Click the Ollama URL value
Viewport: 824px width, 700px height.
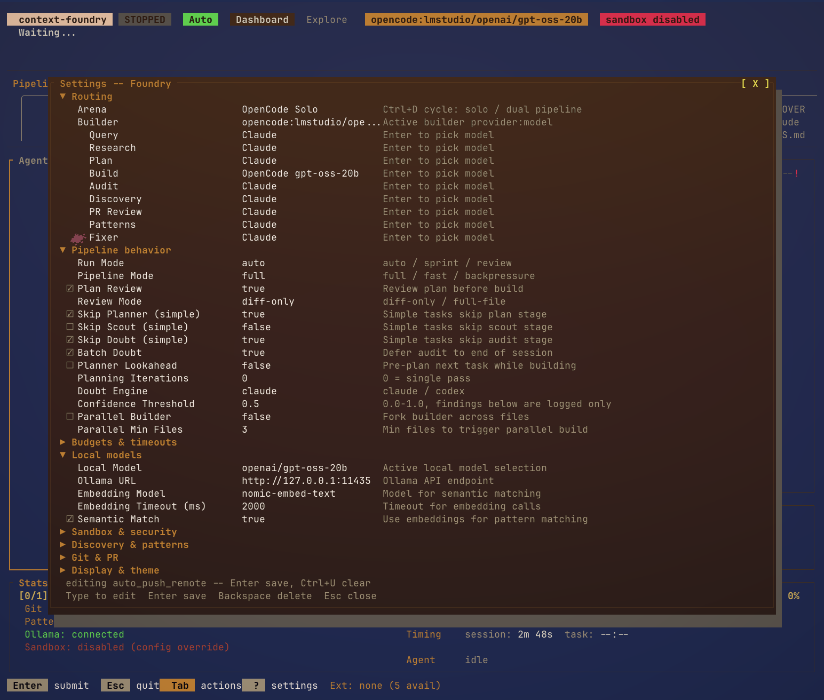306,481
